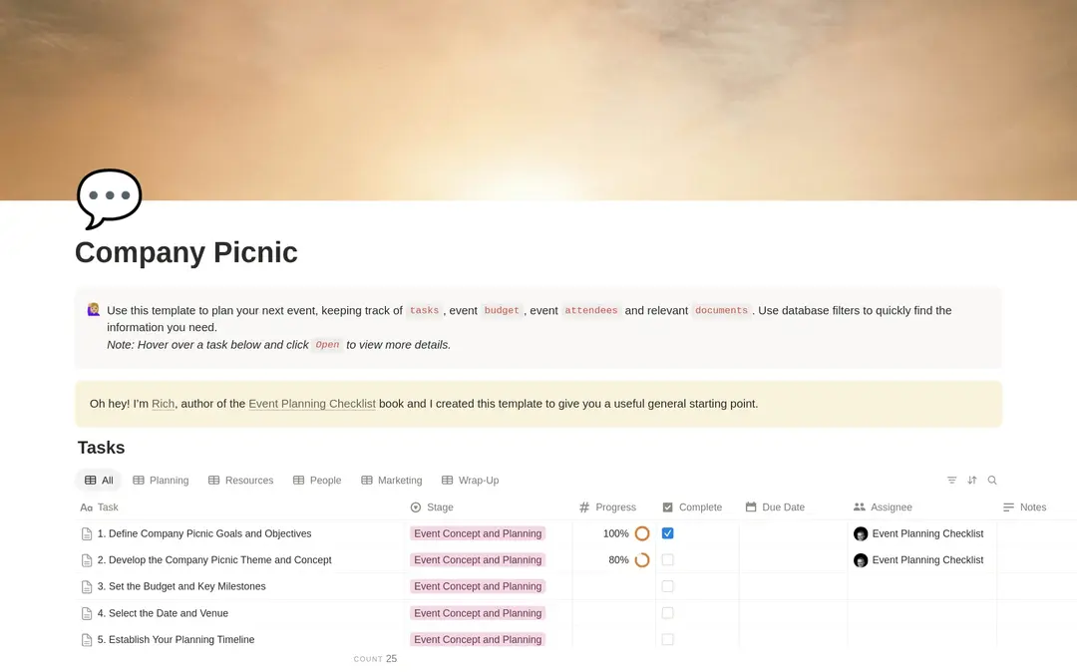
Task: Click page icon beside Define Company Picnic Goals
Action: [x=87, y=534]
